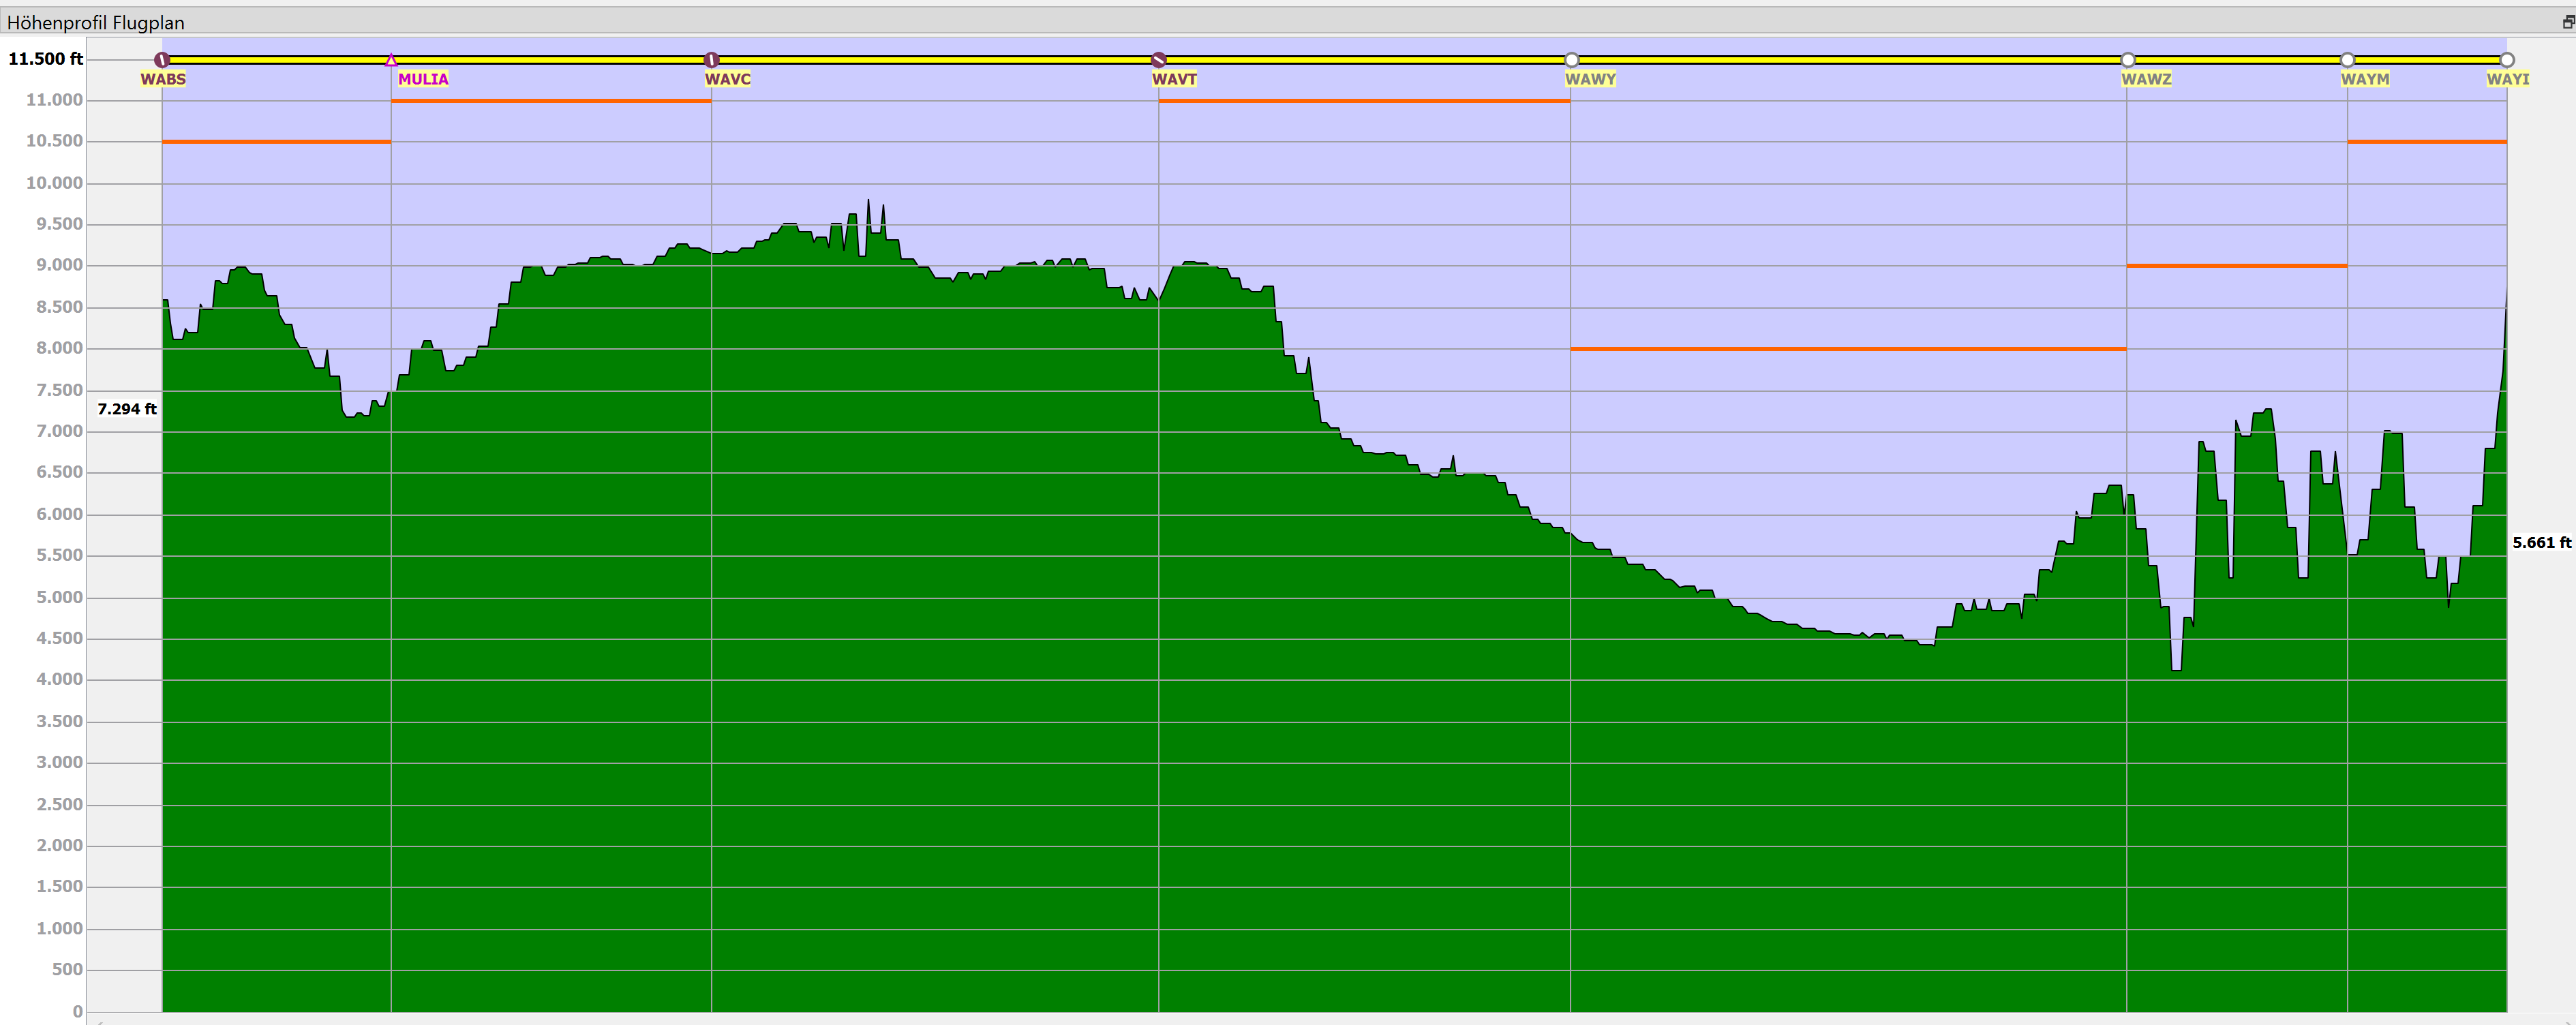The height and width of the screenshot is (1025, 2576).
Task: Click orange safe altitude line between WAYM and WAYI
Action: point(2427,142)
